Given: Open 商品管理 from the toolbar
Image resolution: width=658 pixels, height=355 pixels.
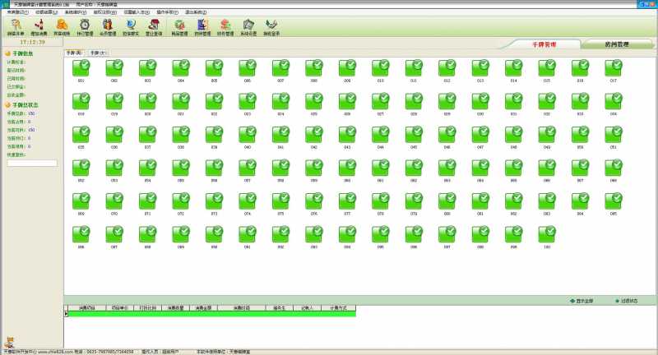Looking at the screenshot, I should click(x=179, y=27).
